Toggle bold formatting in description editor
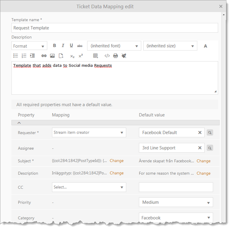This screenshot has height=227, width=229. click(55, 46)
